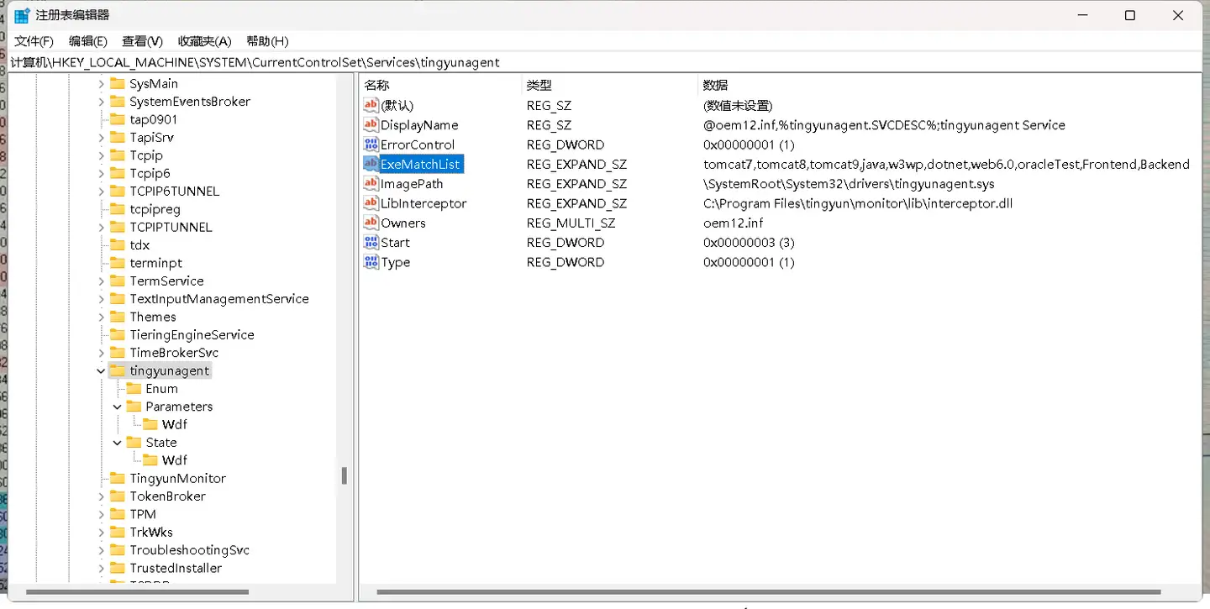This screenshot has height=609, width=1210.
Task: Open the 收藏夹(A) favorites menu
Action: click(204, 41)
